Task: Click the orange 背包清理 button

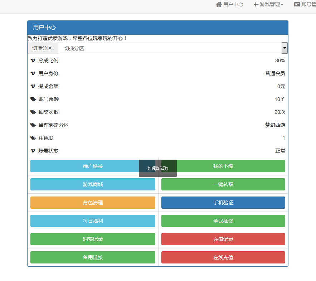Action: tap(93, 203)
